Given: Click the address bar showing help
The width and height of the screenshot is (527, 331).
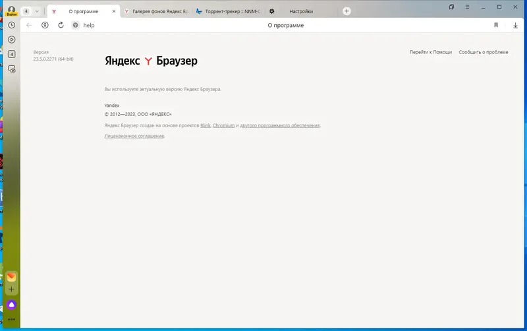Looking at the screenshot, I should tap(89, 25).
